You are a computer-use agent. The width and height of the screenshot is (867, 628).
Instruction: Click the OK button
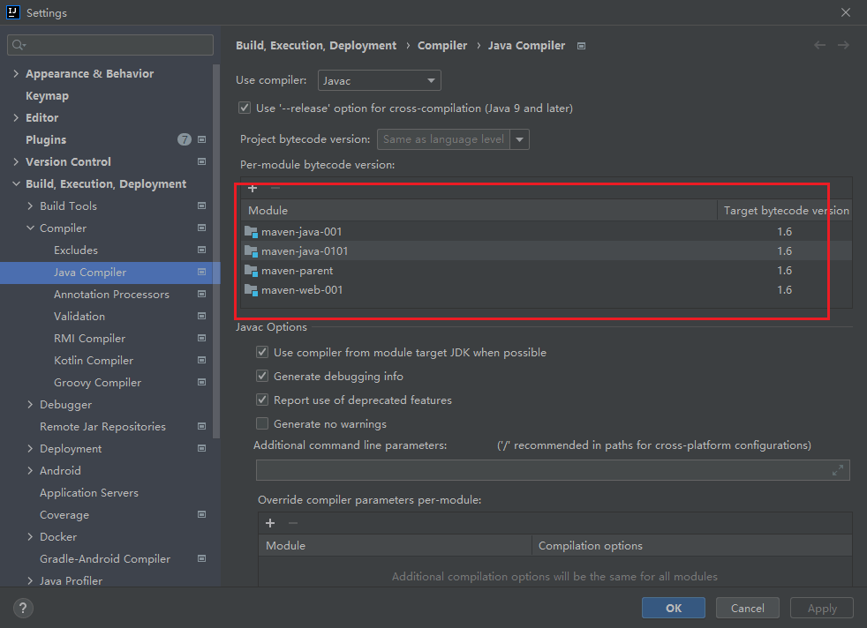click(674, 608)
